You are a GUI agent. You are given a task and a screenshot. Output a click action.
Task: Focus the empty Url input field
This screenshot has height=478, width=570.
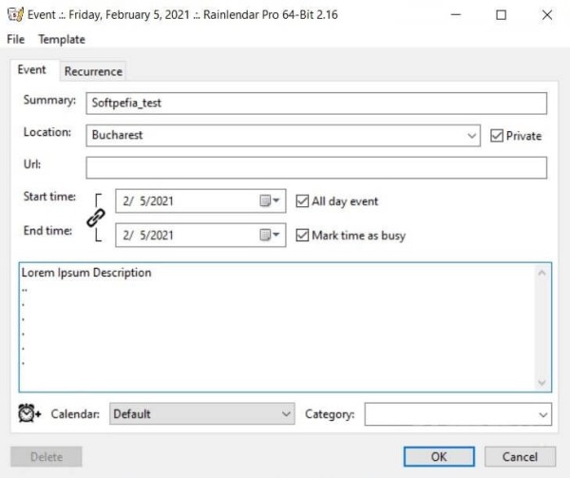pyautogui.click(x=316, y=167)
